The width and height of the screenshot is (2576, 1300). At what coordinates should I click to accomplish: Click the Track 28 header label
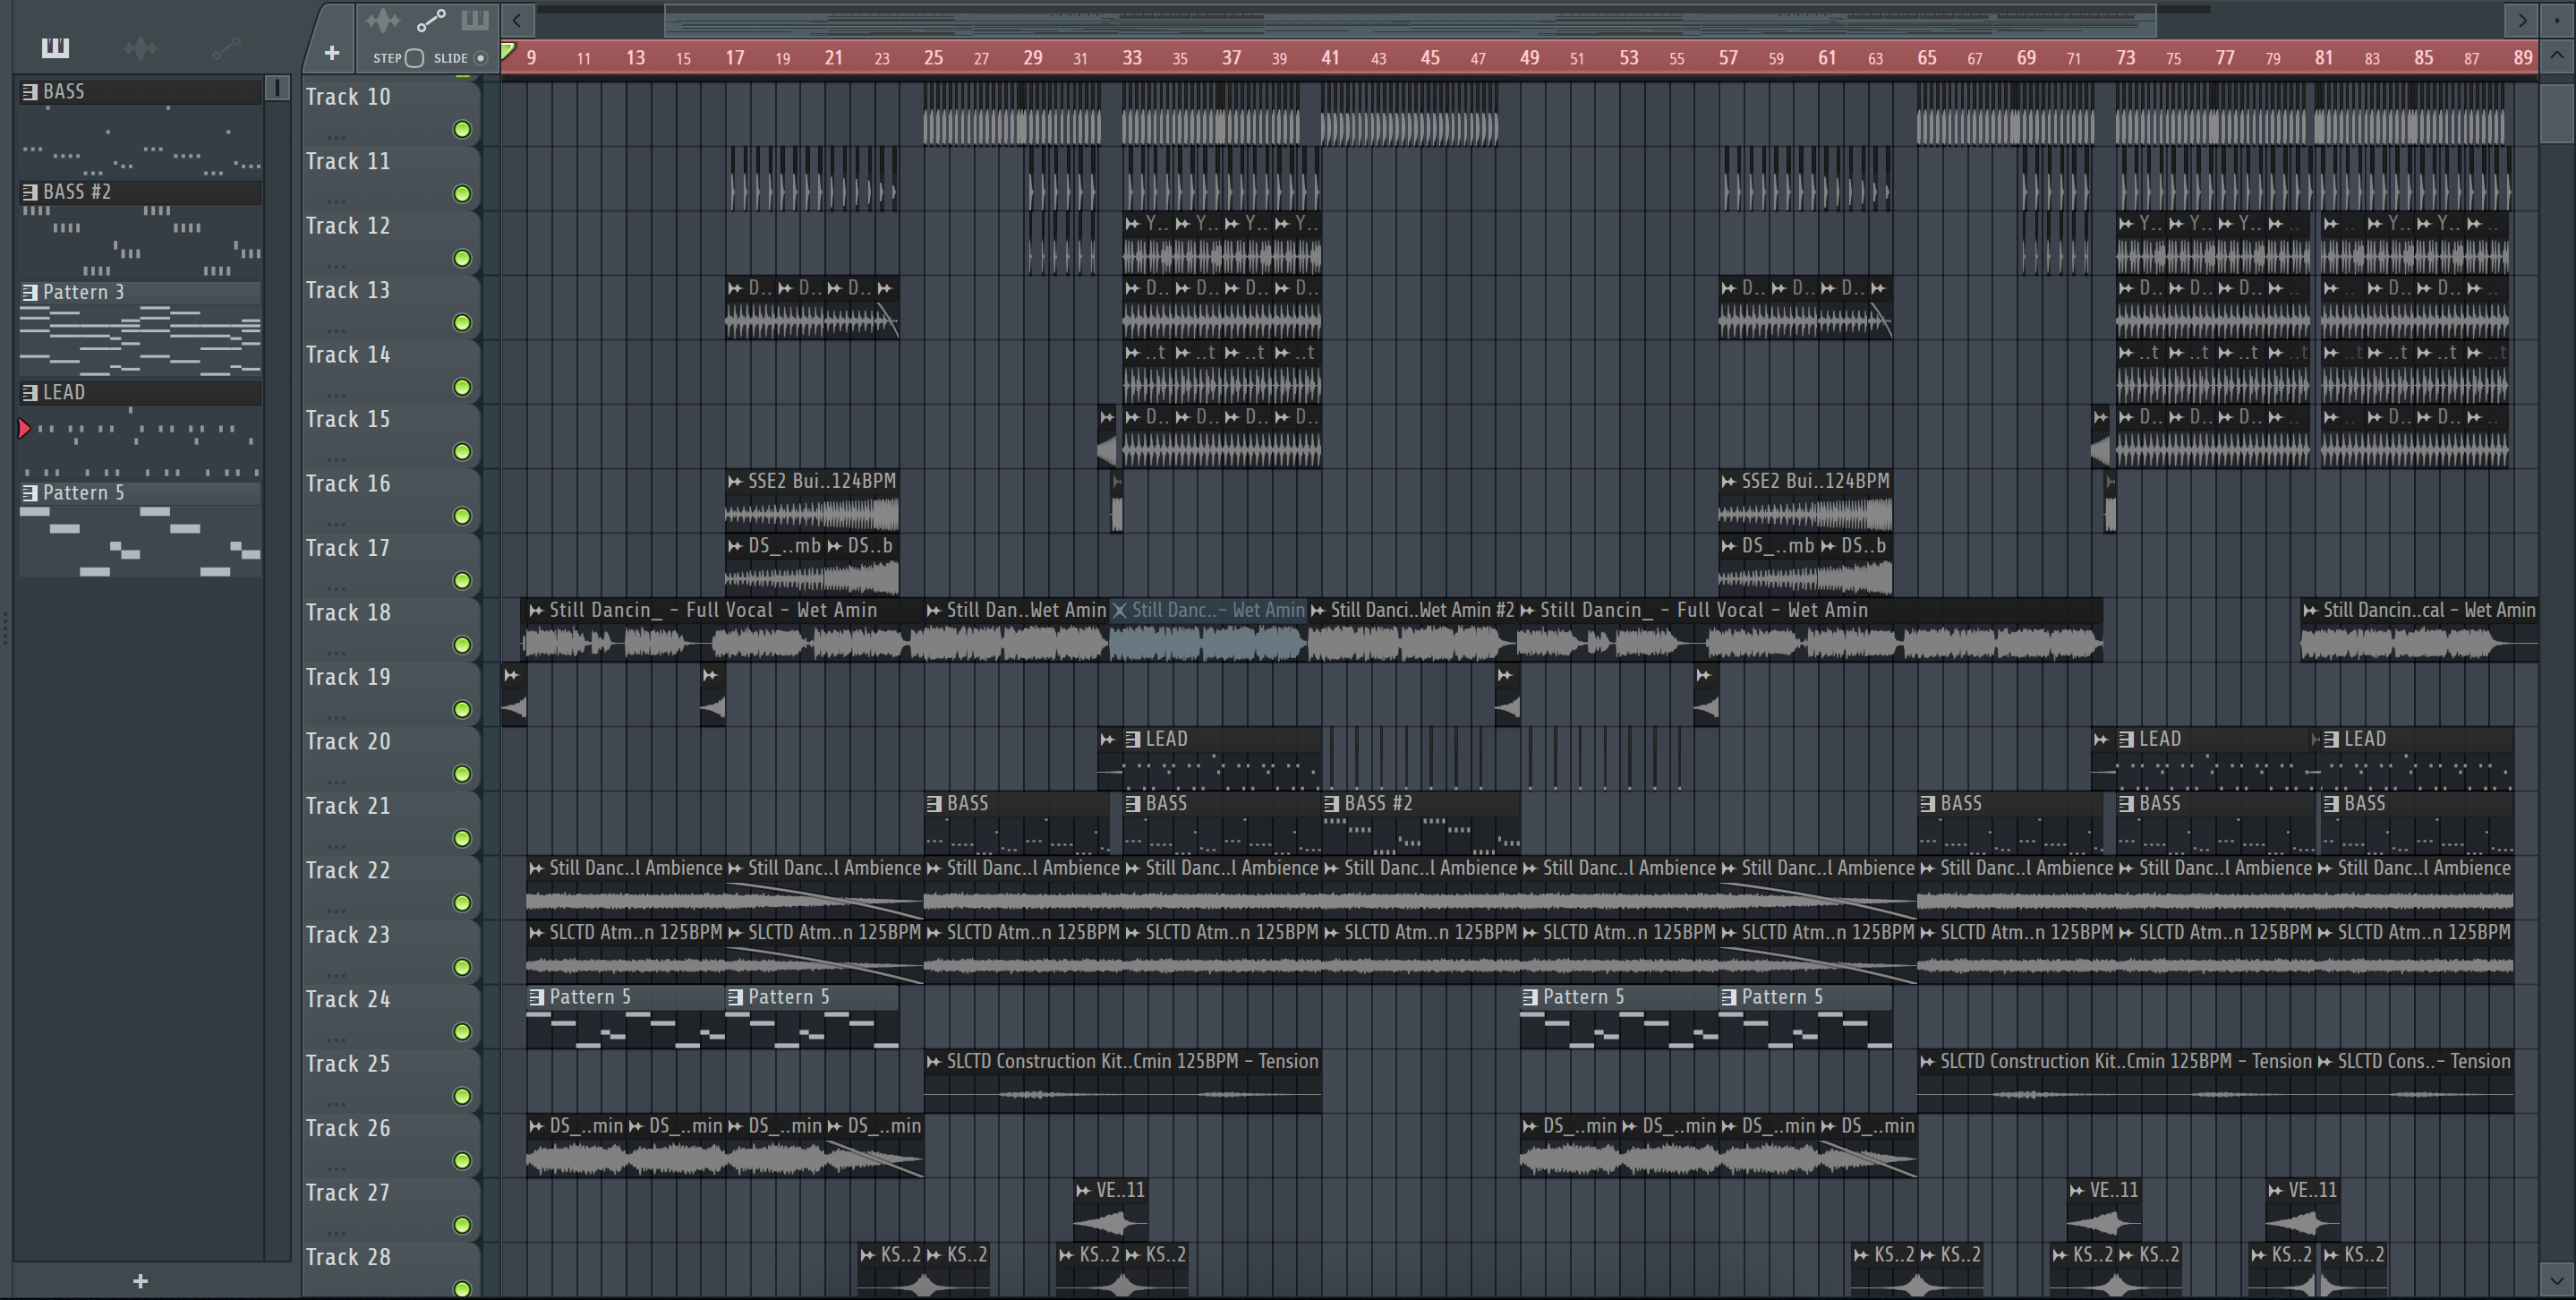348,1257
